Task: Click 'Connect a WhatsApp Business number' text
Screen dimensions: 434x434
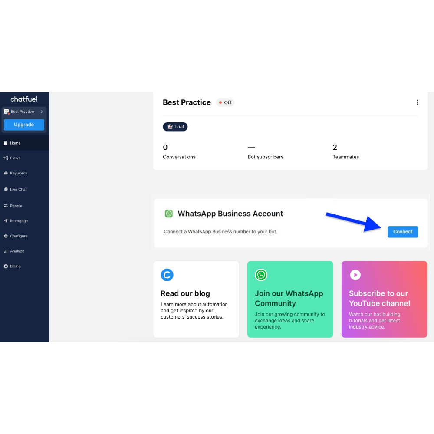Action: (220, 232)
